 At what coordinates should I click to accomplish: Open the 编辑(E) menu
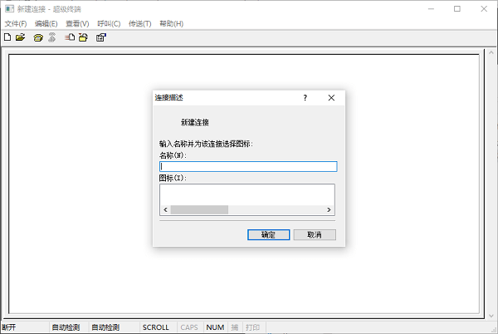tap(46, 23)
